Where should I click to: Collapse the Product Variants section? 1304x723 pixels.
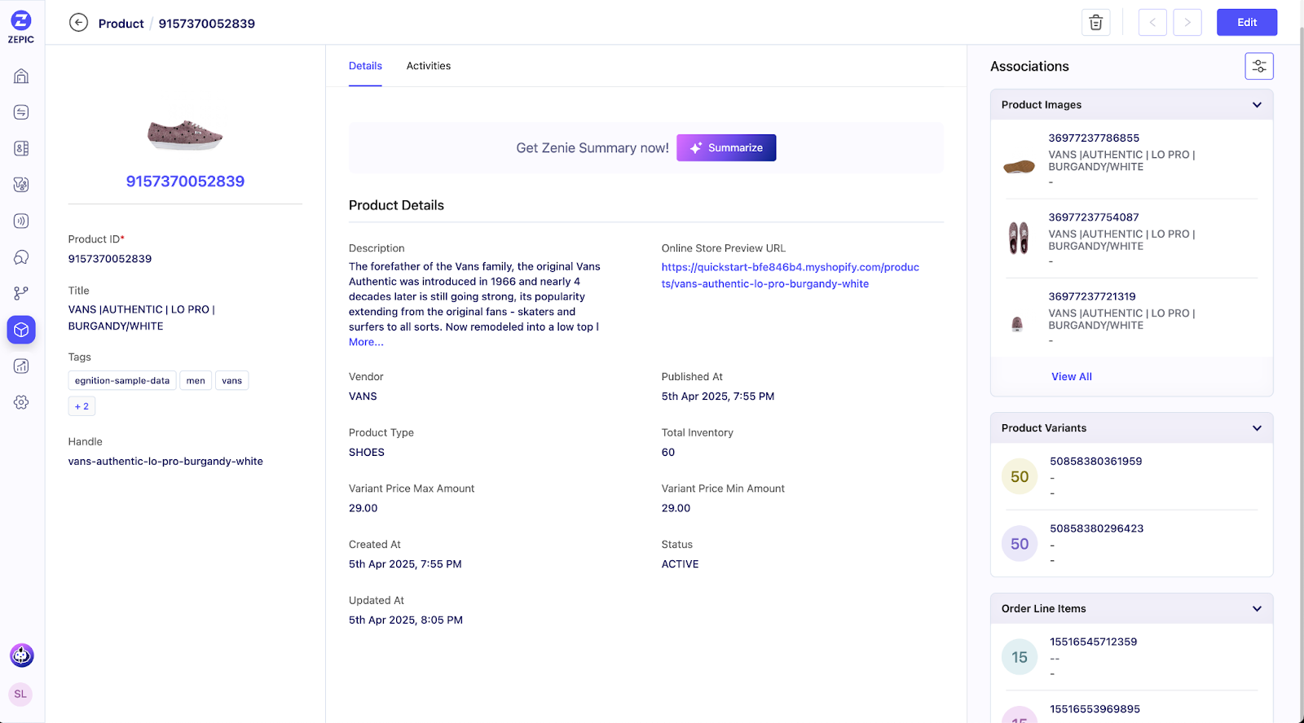[1257, 428]
